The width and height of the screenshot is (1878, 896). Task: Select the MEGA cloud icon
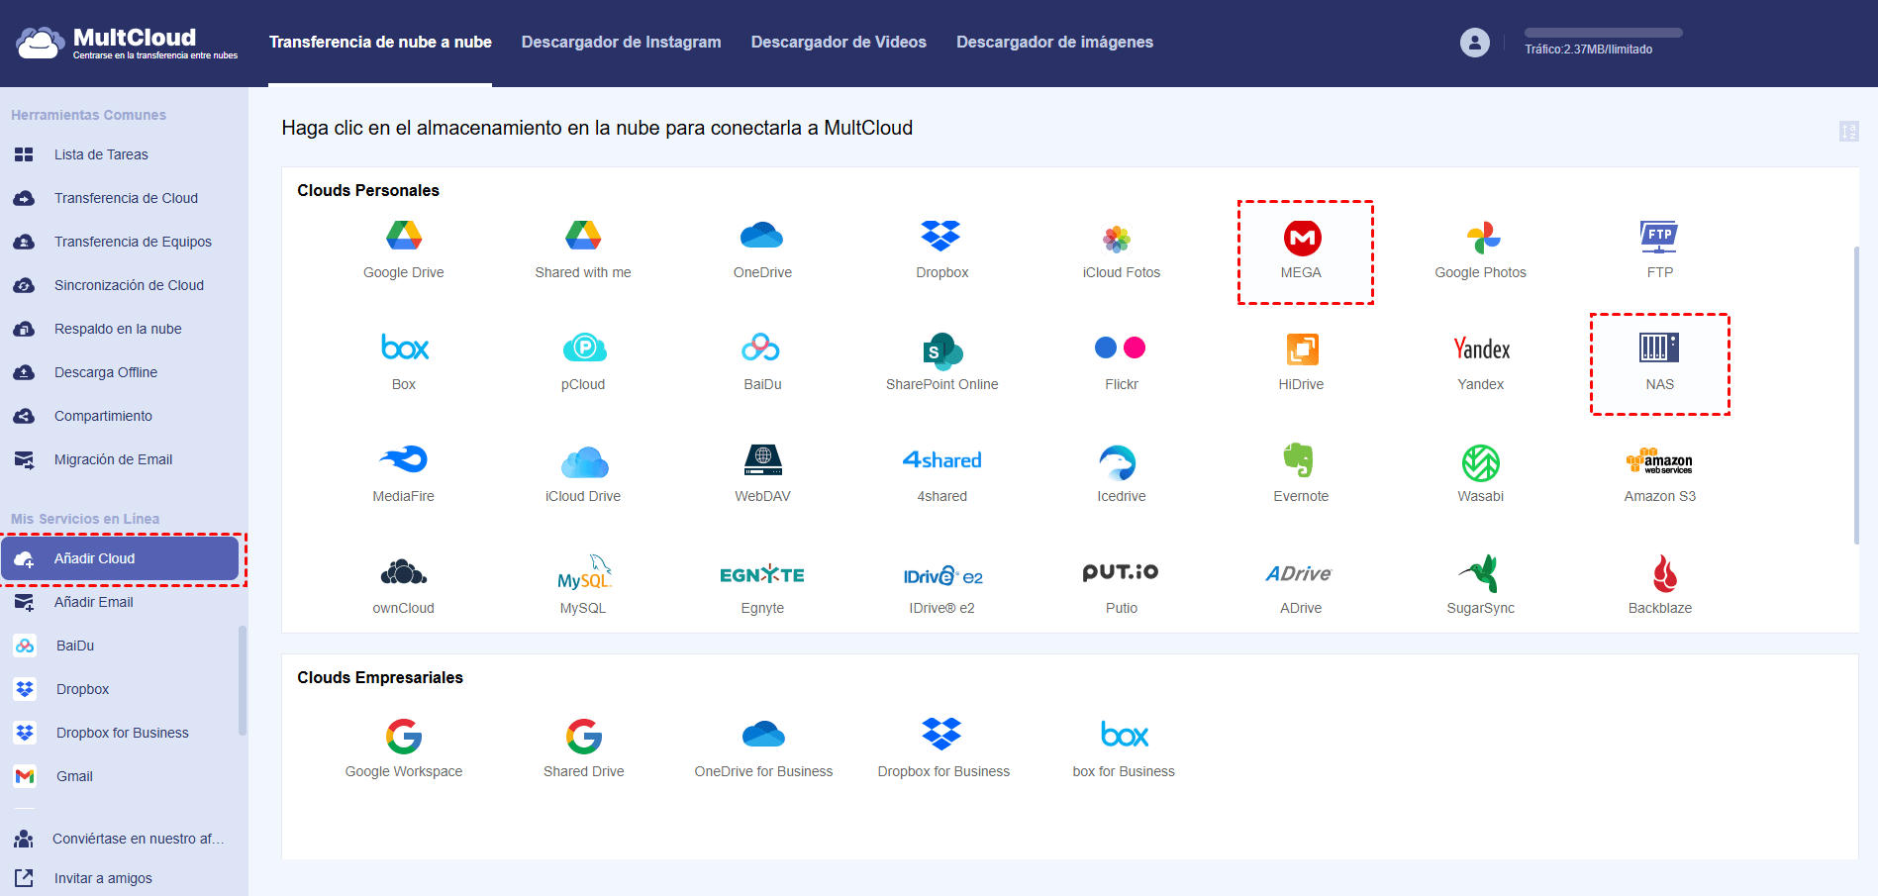pyautogui.click(x=1302, y=238)
